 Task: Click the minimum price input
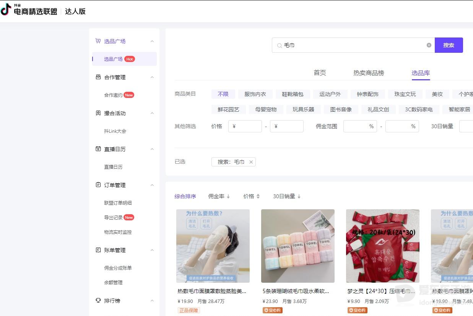click(245, 126)
